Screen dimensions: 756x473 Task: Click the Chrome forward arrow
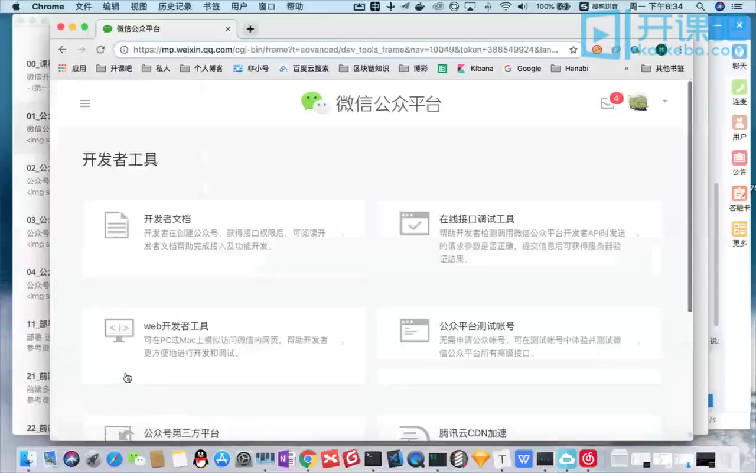coord(82,50)
